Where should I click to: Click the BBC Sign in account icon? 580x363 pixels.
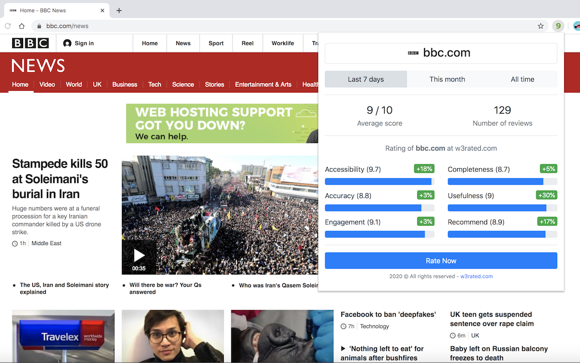pyautogui.click(x=67, y=43)
